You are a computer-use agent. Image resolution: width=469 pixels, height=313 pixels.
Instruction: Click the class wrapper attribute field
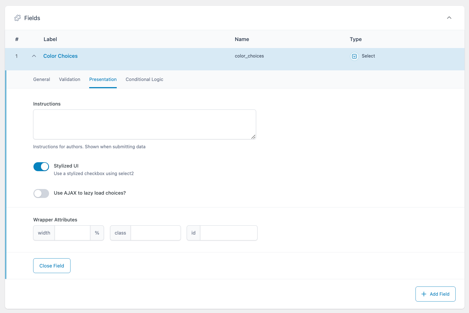click(155, 233)
